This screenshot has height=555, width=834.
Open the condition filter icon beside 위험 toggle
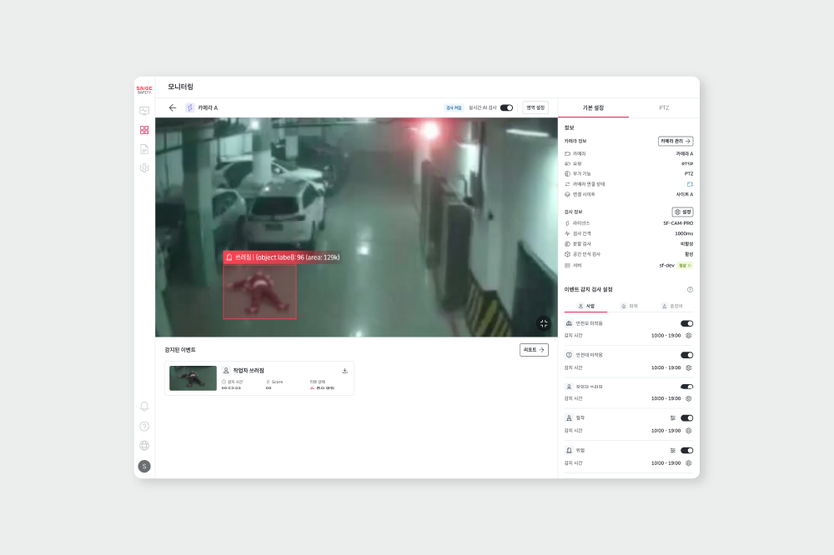pyautogui.click(x=672, y=449)
